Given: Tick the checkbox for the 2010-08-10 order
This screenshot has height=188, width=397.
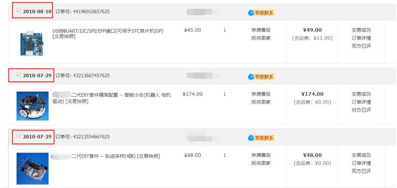Looking at the screenshot, I should tap(19, 11).
